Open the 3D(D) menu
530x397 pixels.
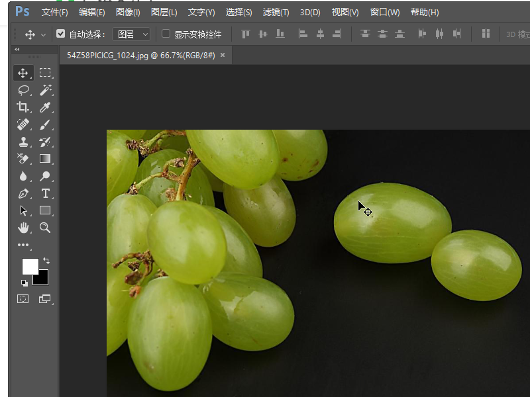pos(310,13)
